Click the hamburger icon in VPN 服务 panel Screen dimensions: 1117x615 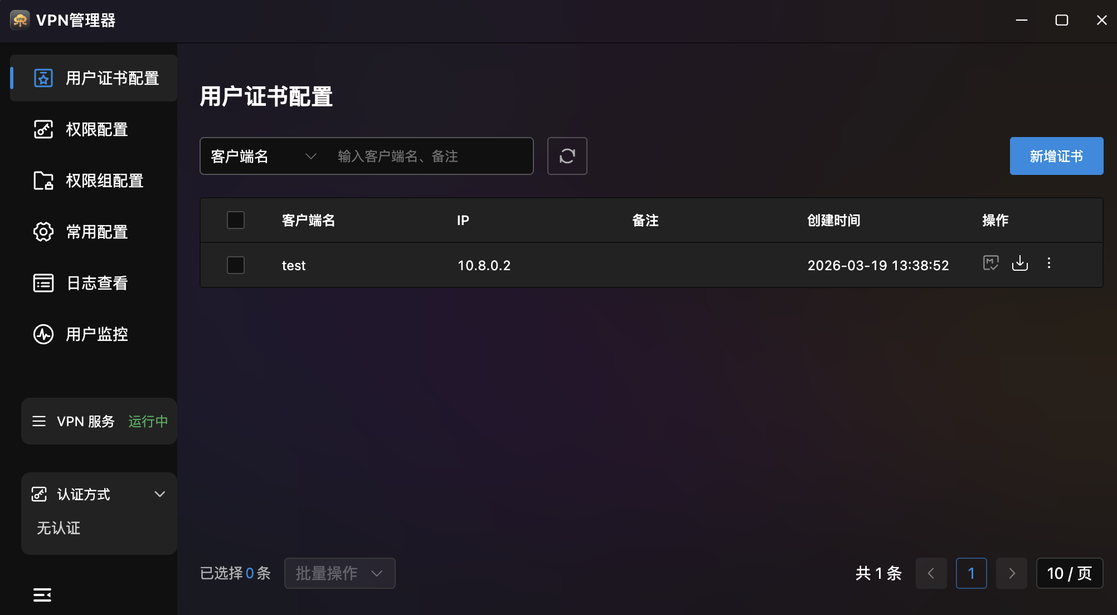point(39,421)
